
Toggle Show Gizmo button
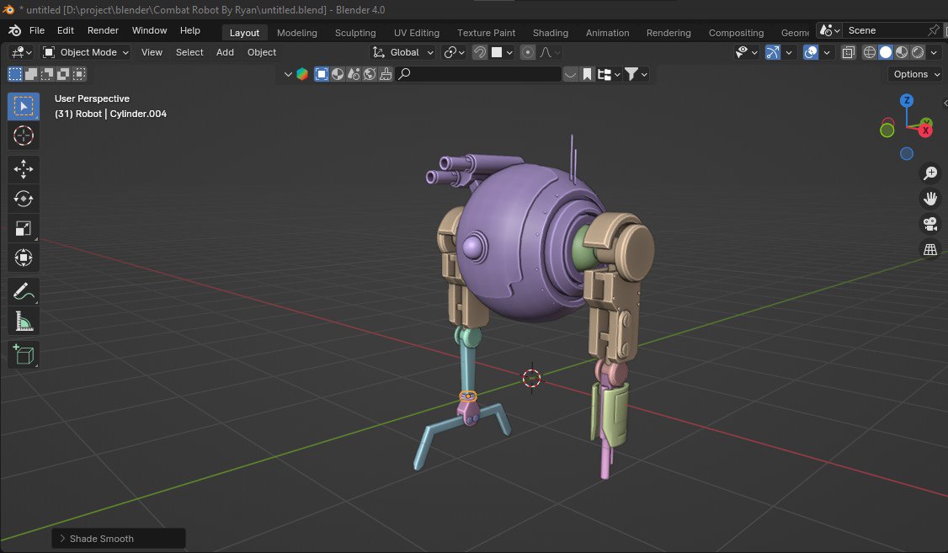coord(773,52)
